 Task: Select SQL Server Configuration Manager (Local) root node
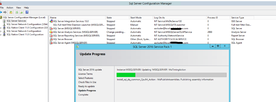click(x=24, y=17)
